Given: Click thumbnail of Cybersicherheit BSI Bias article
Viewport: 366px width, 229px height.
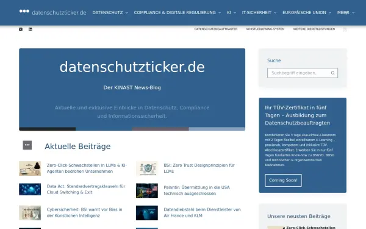Looking at the screenshot, I should pyautogui.click(x=30, y=213).
